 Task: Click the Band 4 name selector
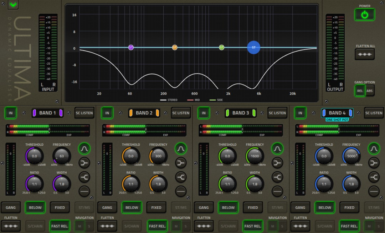[x=337, y=113]
